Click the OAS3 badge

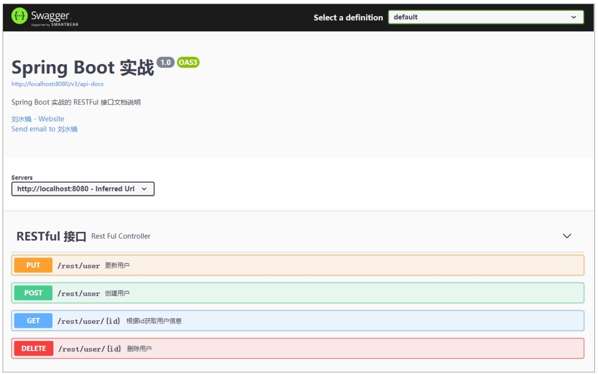(188, 63)
